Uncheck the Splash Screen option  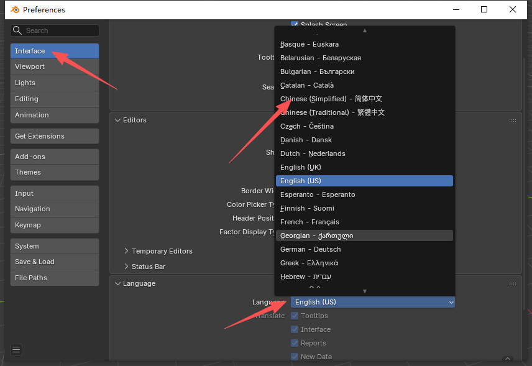click(x=295, y=25)
